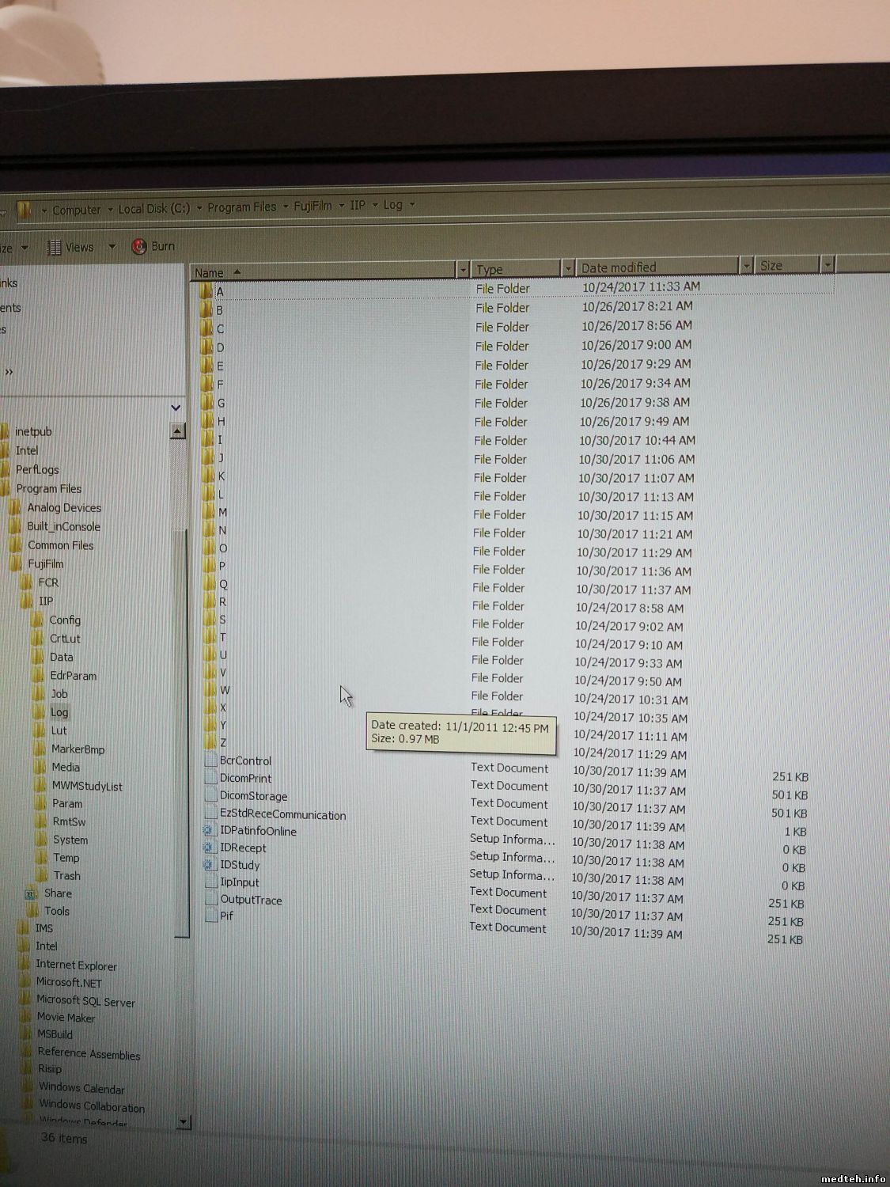Image resolution: width=890 pixels, height=1187 pixels.
Task: Select the DicomPrint text document
Action: tap(245, 779)
